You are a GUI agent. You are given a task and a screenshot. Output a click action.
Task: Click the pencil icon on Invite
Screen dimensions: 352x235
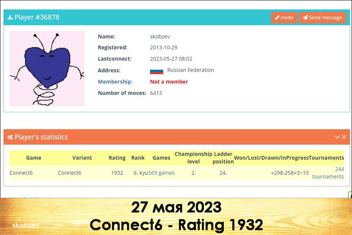tap(277, 17)
